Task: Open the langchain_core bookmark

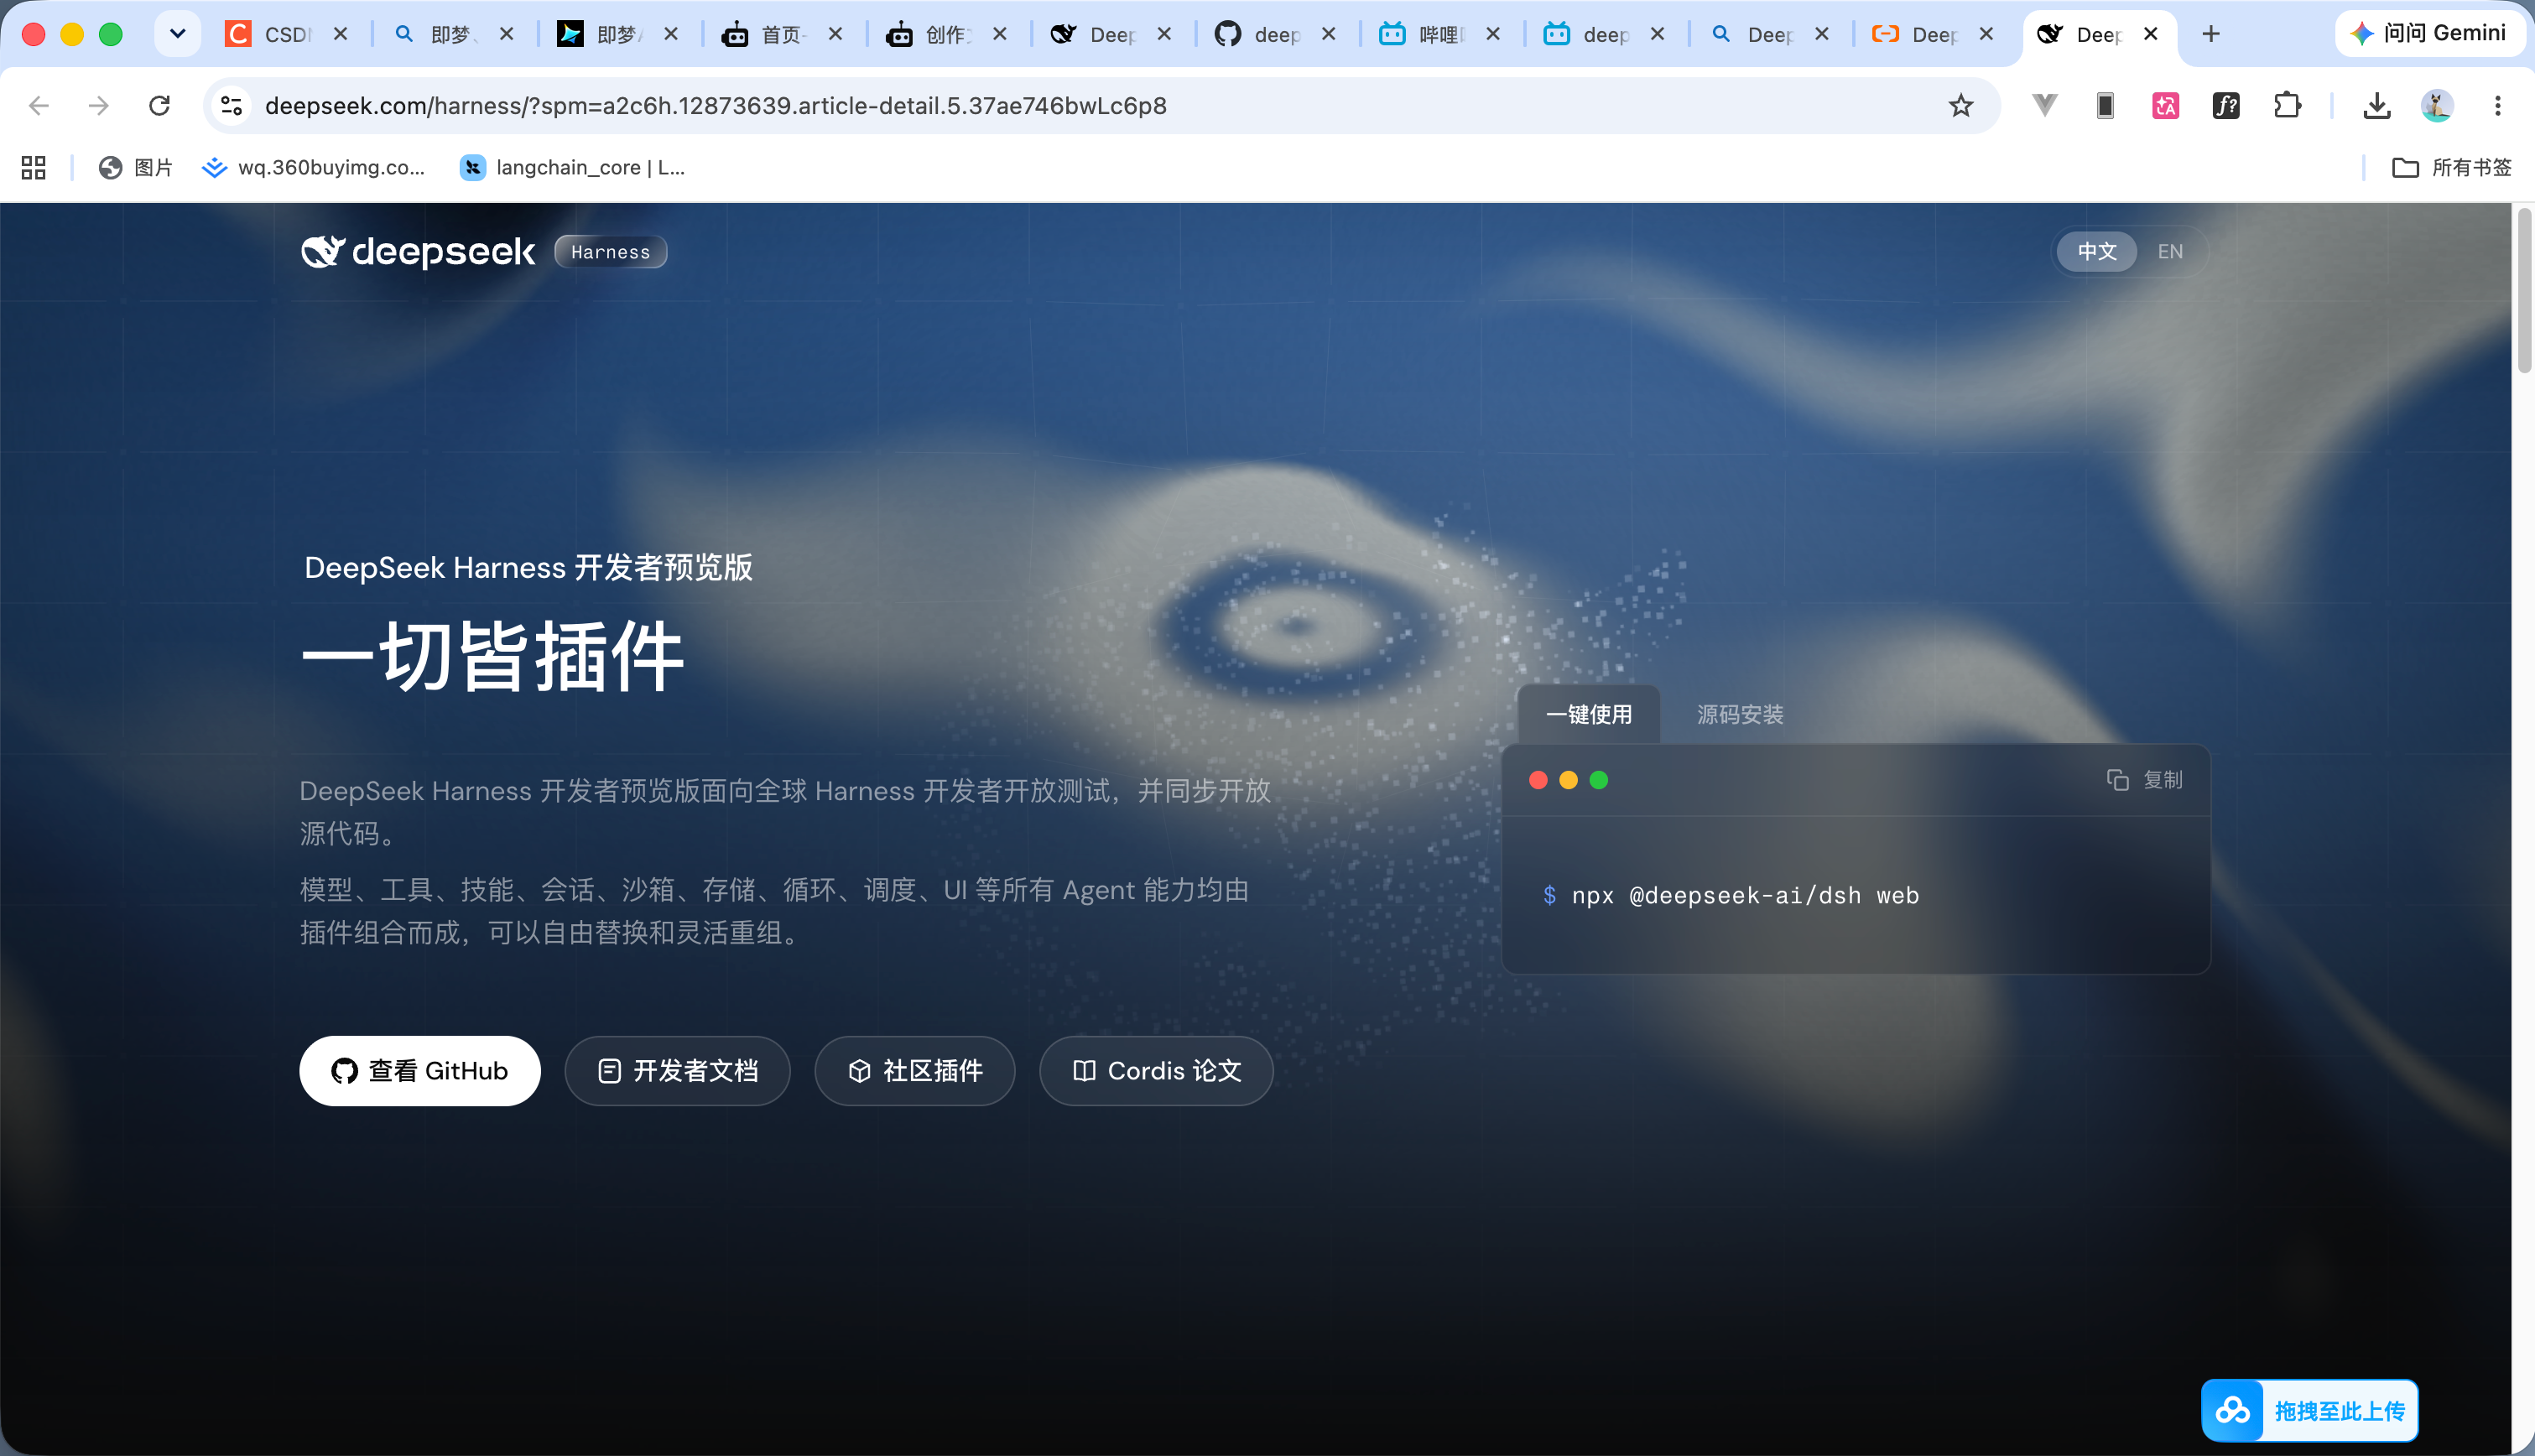Action: pos(572,167)
